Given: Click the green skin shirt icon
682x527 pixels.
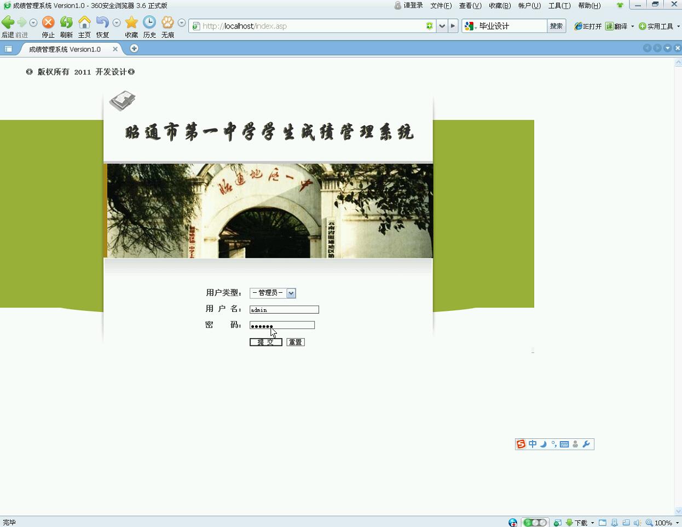Looking at the screenshot, I should tap(620, 5).
